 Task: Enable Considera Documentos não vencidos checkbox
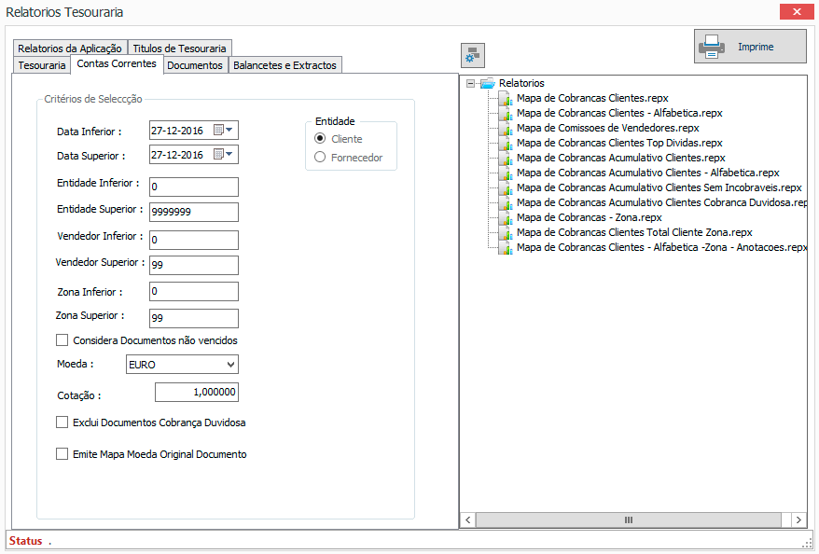click(62, 340)
